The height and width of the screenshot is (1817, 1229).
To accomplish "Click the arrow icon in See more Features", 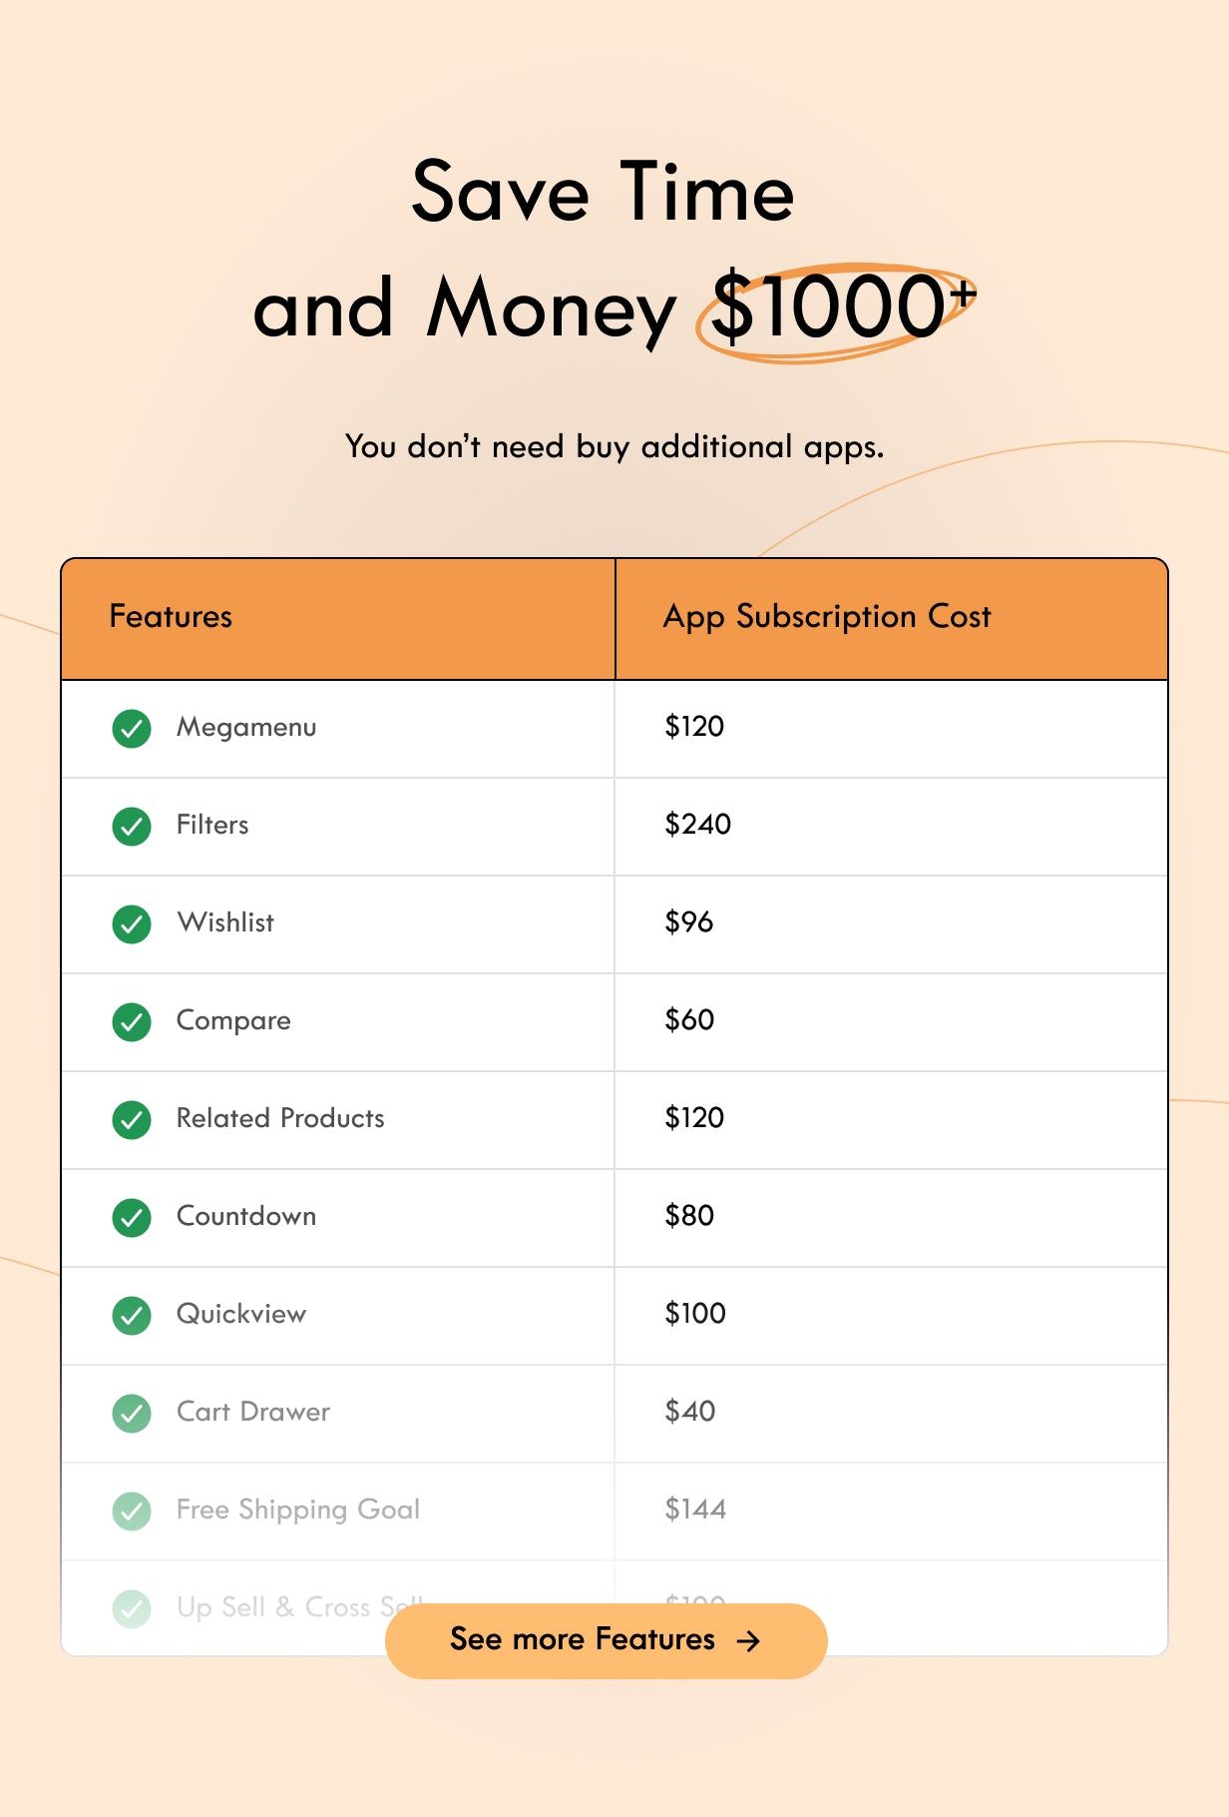I will (x=748, y=1640).
